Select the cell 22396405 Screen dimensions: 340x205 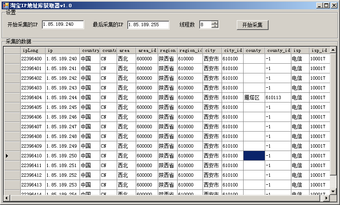tap(33, 107)
